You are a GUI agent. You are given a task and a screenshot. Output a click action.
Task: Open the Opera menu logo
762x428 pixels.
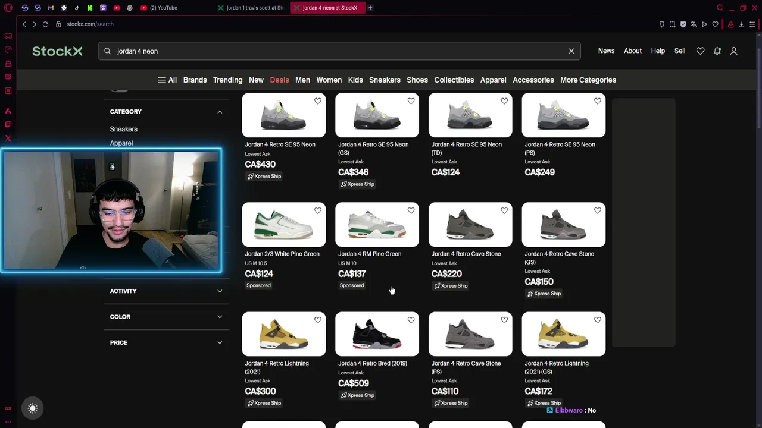(x=8, y=8)
